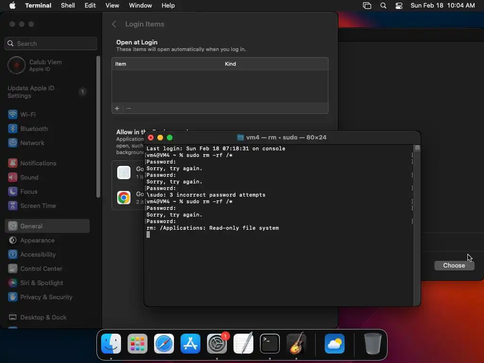Viewport: 484px width, 363px height.
Task: Click "Read-only file system" output line
Action: (213, 228)
